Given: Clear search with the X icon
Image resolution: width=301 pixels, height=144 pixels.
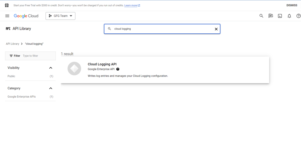Looking at the screenshot, I should coord(216,29).
